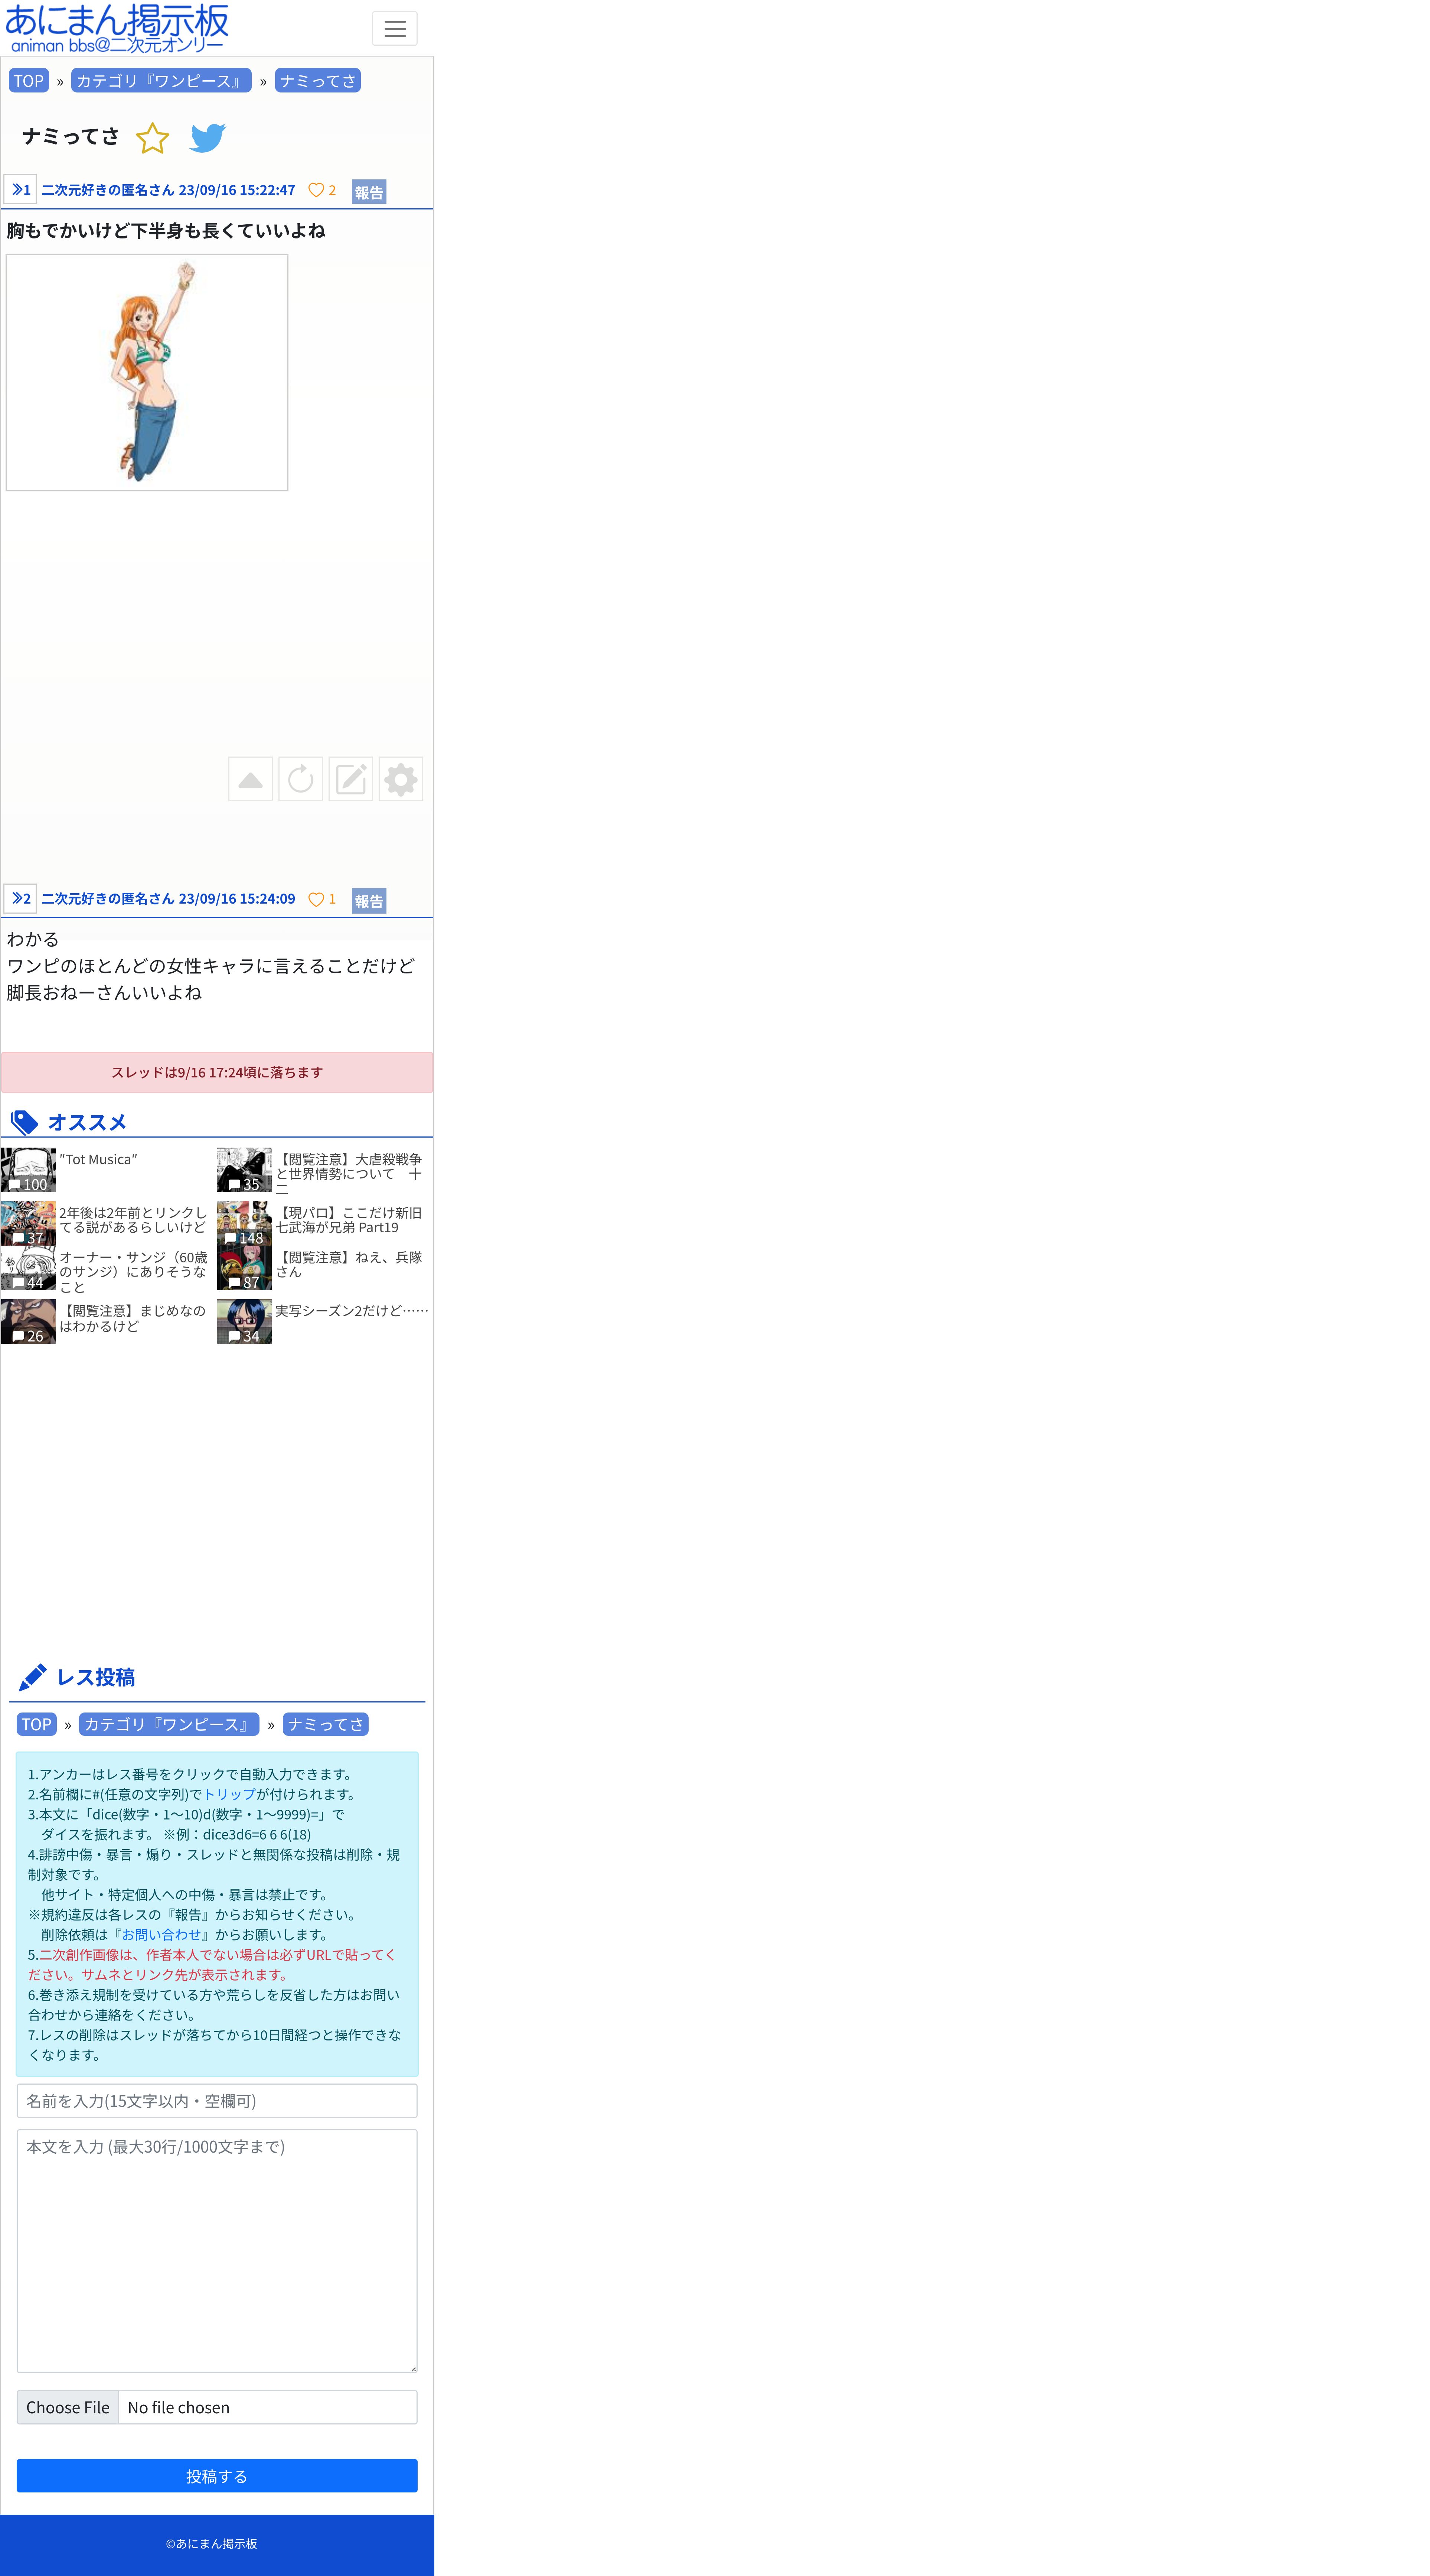The height and width of the screenshot is (2576, 1430).
Task: Click poster name on post 1 header
Action: click(x=108, y=190)
